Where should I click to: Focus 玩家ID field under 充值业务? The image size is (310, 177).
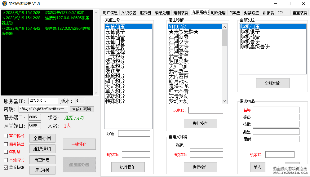(136, 154)
